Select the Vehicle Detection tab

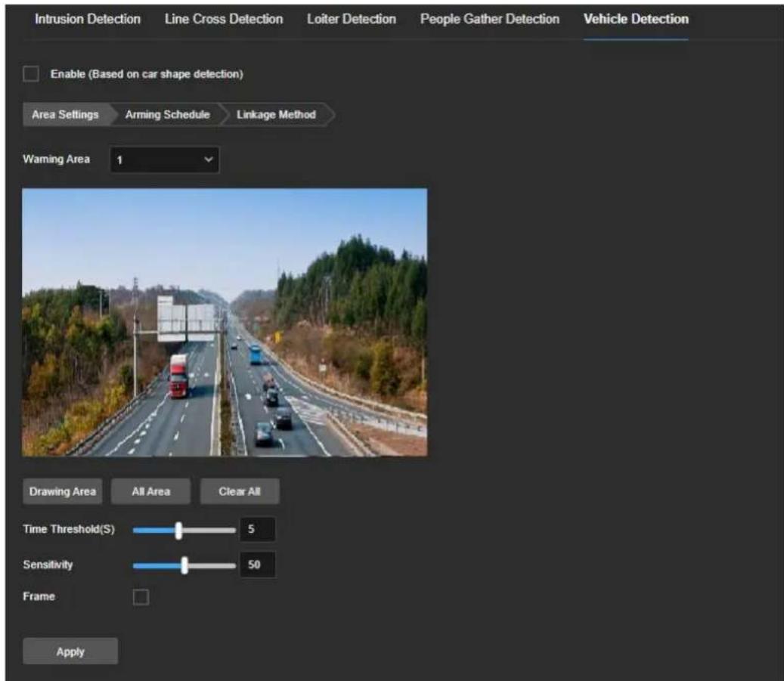(x=636, y=19)
